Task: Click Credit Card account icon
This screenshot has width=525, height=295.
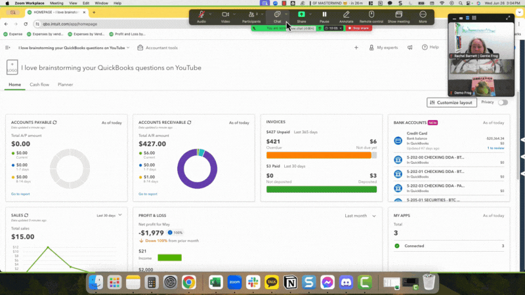Action: coord(398,140)
